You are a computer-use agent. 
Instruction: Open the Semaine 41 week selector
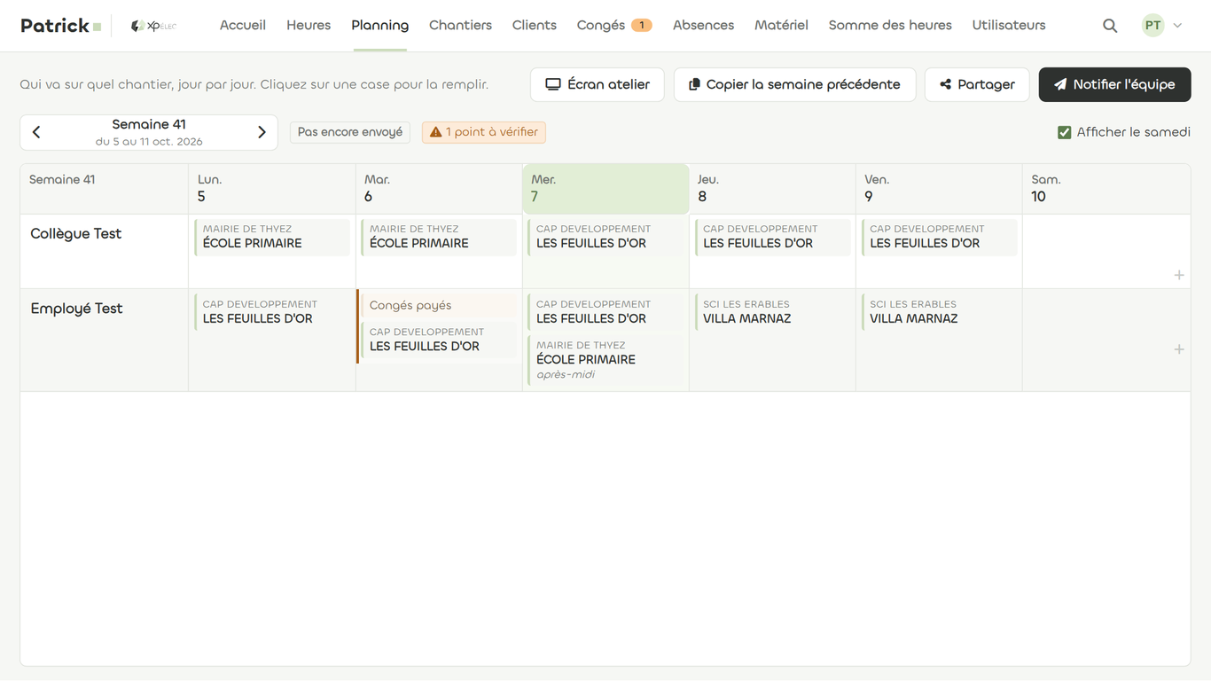pyautogui.click(x=149, y=132)
